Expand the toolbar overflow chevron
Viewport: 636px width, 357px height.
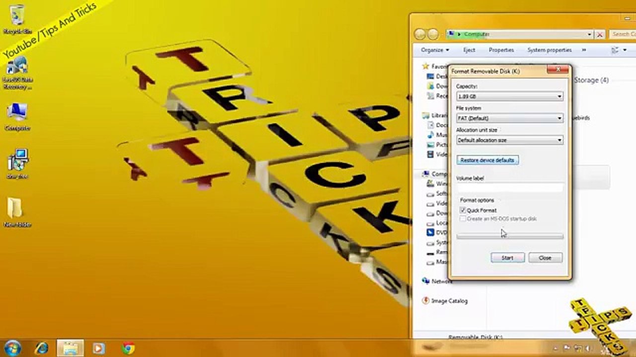(x=584, y=50)
